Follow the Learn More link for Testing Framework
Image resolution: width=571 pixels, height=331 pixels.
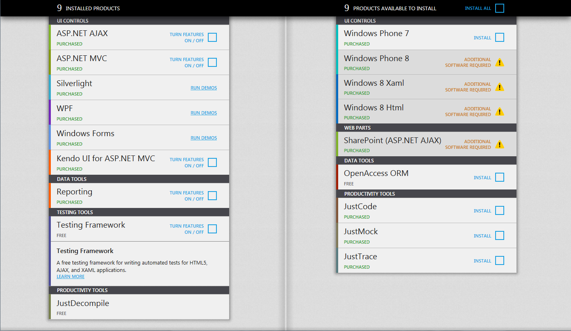pos(71,276)
